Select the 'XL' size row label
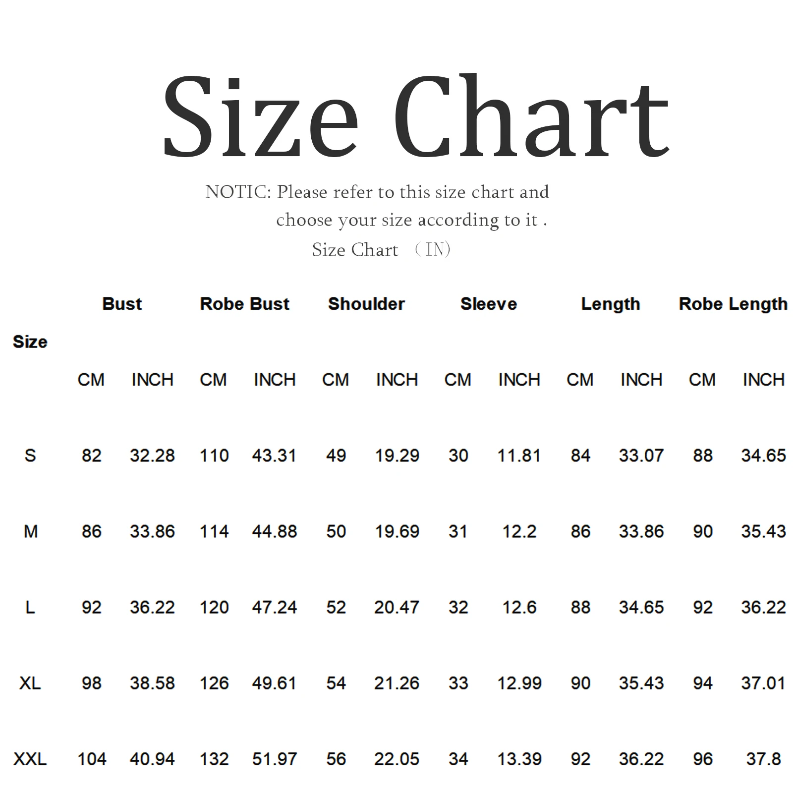Image resolution: width=793 pixels, height=793 pixels. [x=30, y=683]
